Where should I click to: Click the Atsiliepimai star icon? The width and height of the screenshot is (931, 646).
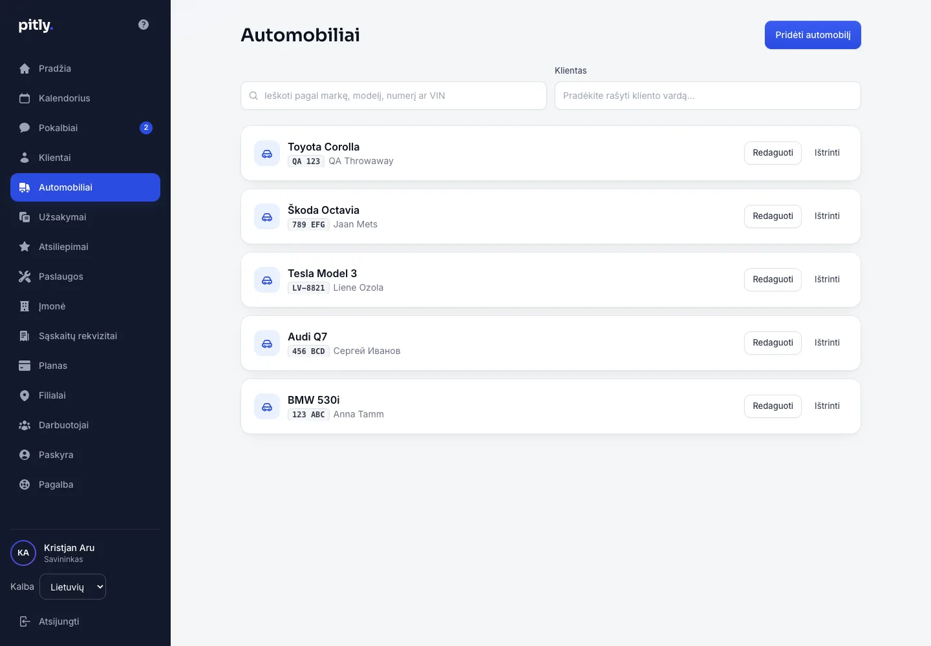[x=25, y=247]
